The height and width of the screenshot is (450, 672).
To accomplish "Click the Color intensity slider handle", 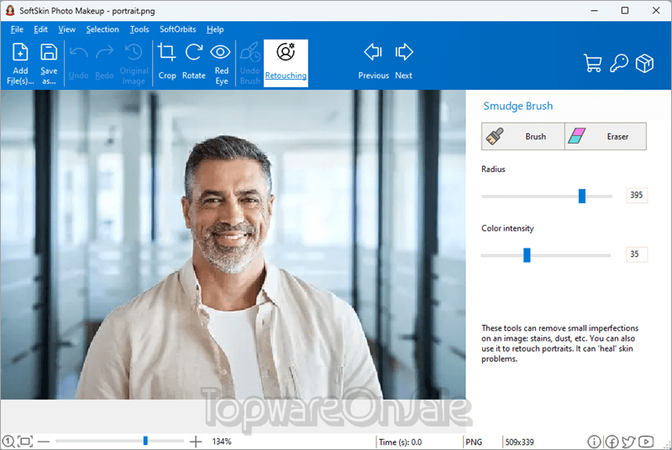I will point(527,255).
